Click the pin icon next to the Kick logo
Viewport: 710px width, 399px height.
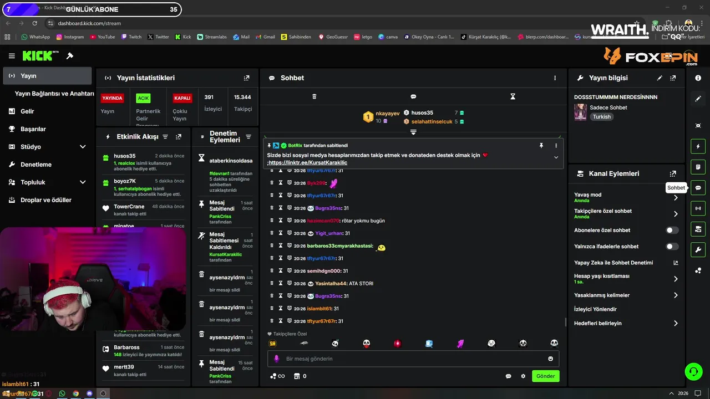(x=70, y=56)
